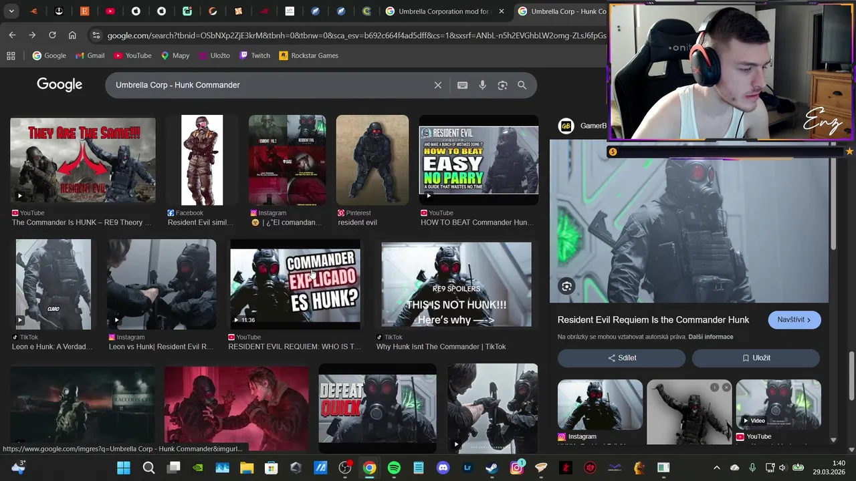Open the Nvidia app from the taskbar

coord(197,468)
